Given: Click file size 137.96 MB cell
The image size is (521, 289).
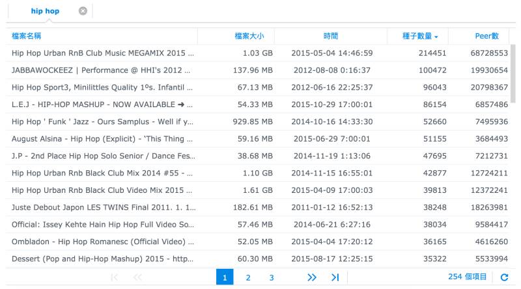Looking at the screenshot, I should [x=253, y=70].
